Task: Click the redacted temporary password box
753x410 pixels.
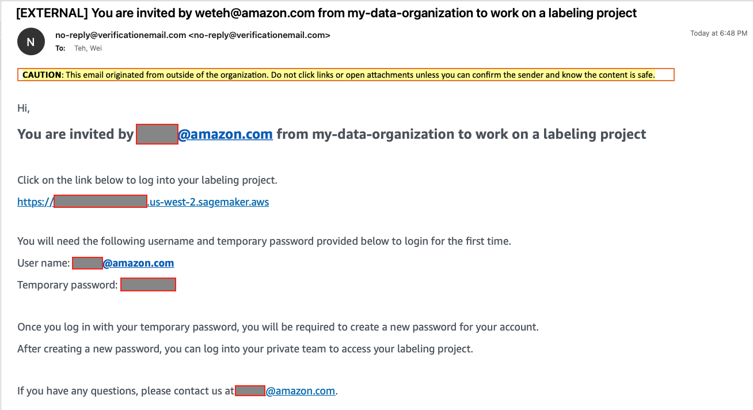Action: 148,284
